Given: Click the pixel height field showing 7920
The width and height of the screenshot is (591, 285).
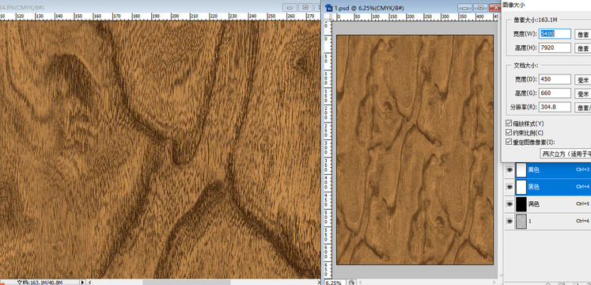Looking at the screenshot, I should (555, 47).
